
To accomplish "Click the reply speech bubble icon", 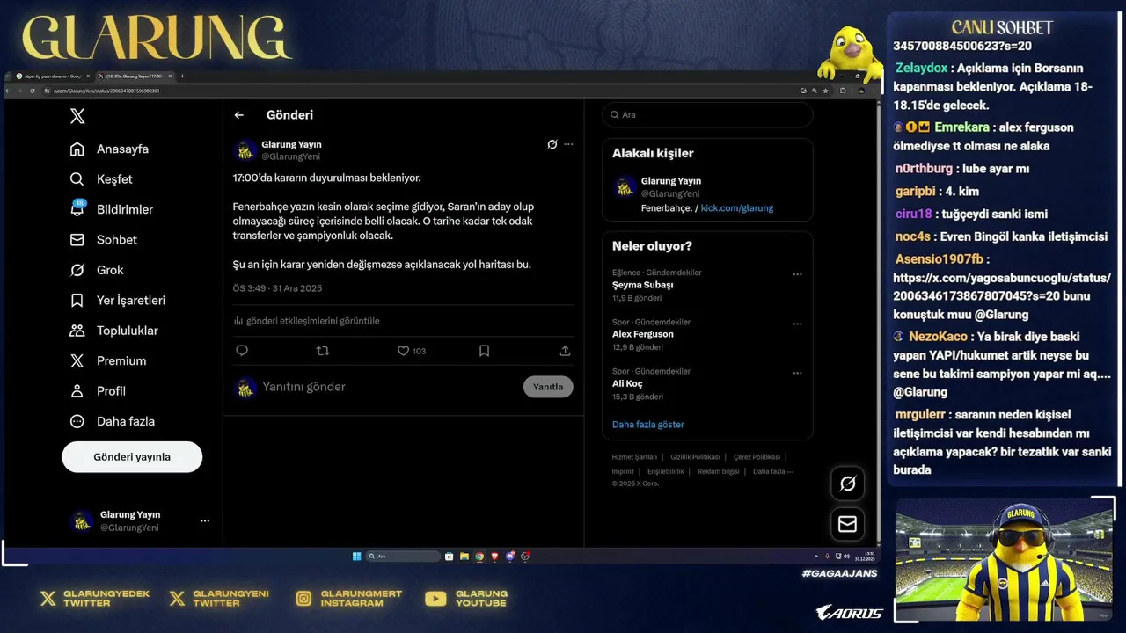I will 242,351.
